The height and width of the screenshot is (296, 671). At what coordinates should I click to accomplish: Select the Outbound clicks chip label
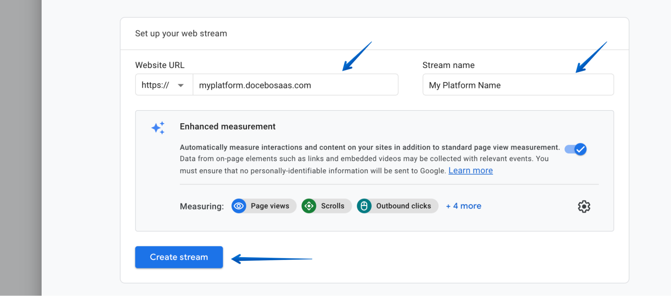point(403,206)
